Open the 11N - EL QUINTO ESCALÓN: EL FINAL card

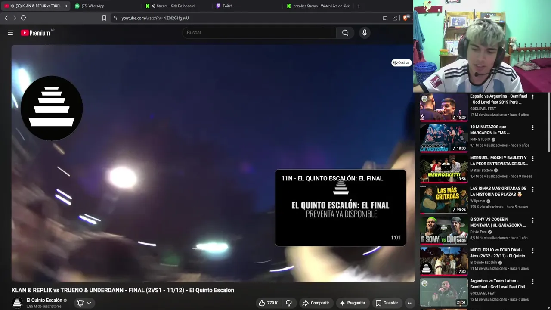pos(341,208)
